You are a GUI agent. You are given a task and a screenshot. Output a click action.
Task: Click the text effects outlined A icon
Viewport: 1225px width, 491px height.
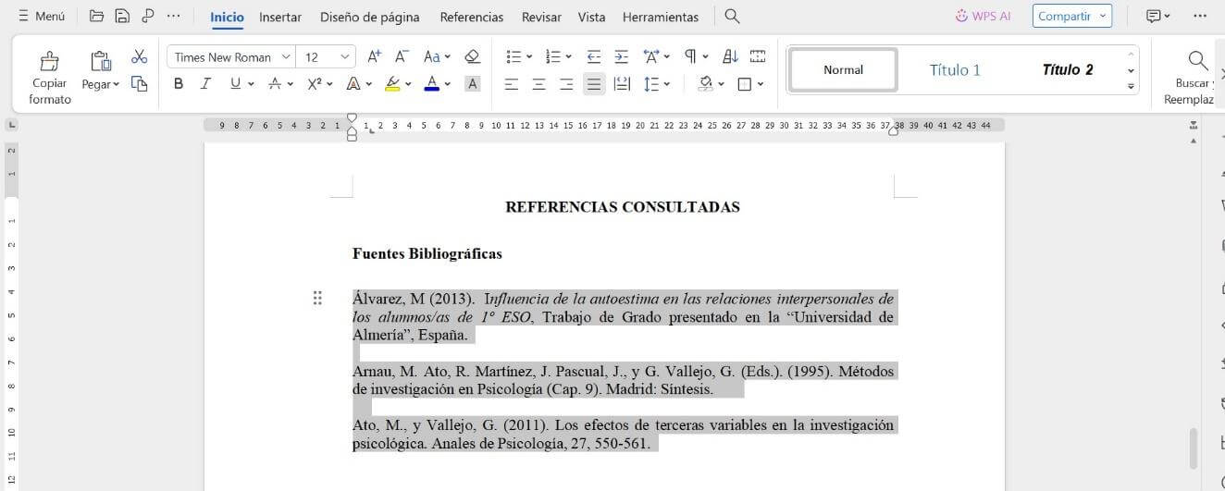point(353,84)
